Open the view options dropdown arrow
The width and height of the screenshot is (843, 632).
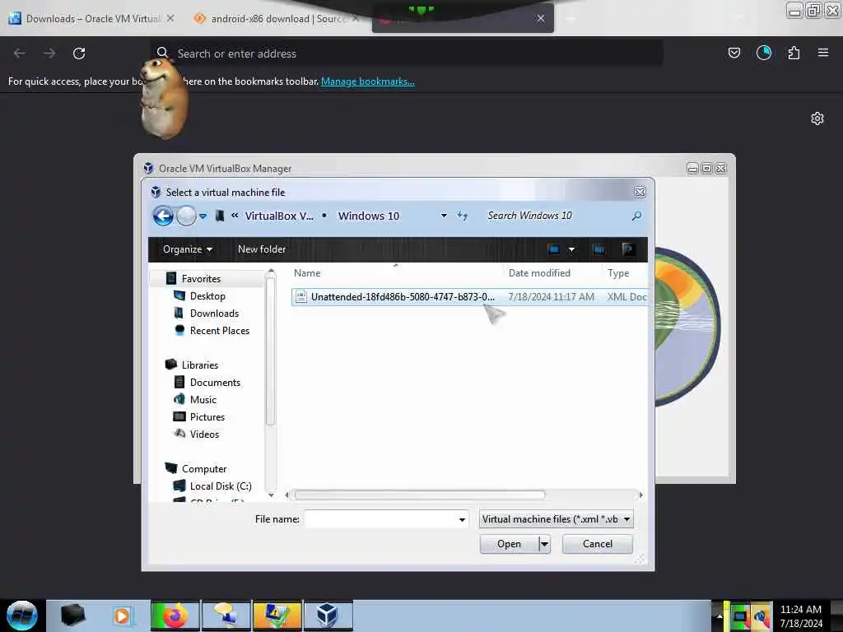coord(571,249)
